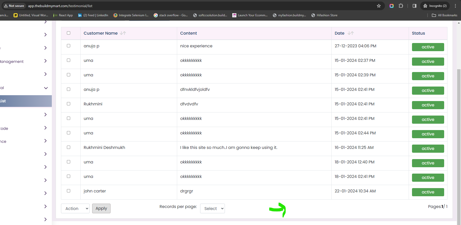Sort table by Date arrows

point(351,33)
